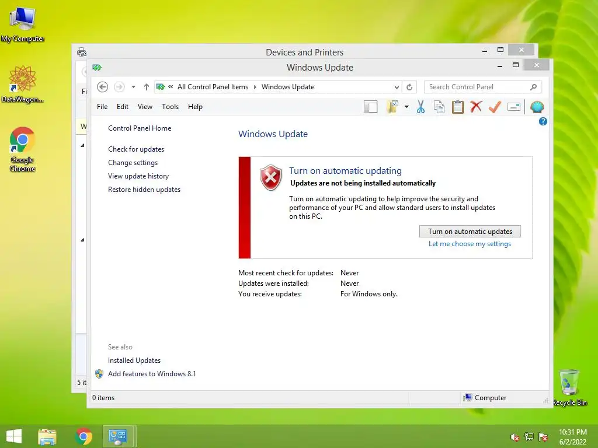
Task: Click 'For Windows only.' text
Action: click(369, 294)
